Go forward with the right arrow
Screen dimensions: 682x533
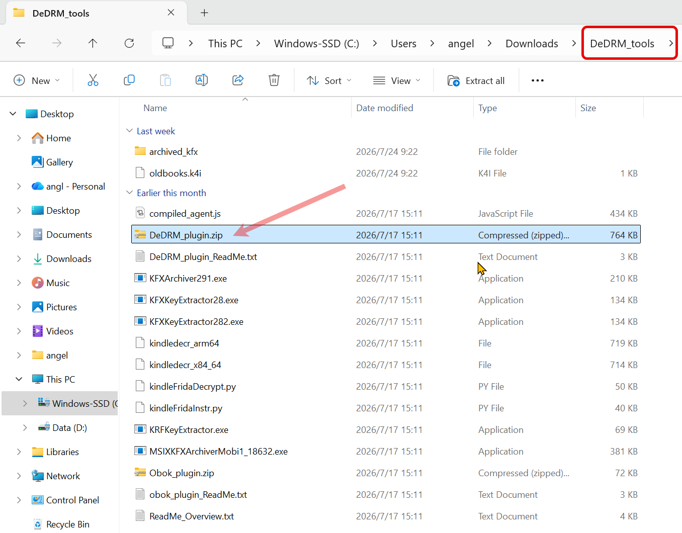tap(57, 43)
